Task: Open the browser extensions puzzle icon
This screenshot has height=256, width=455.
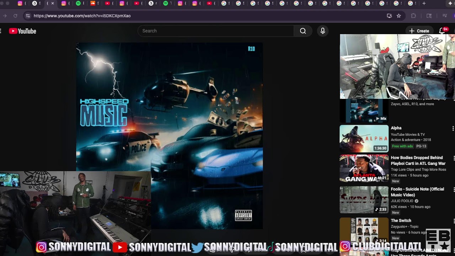Action: 413,16
